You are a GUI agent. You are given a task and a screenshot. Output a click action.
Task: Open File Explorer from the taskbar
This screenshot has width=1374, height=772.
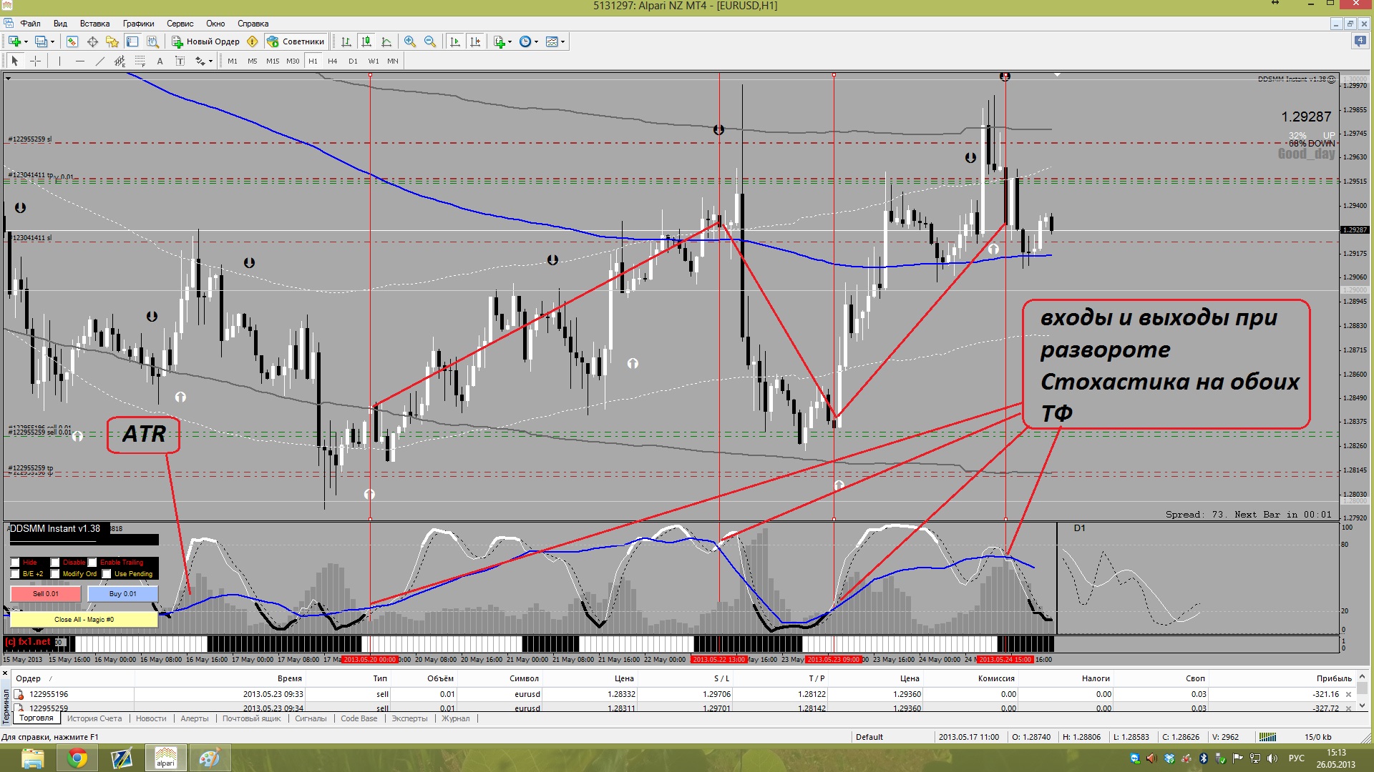(x=33, y=758)
